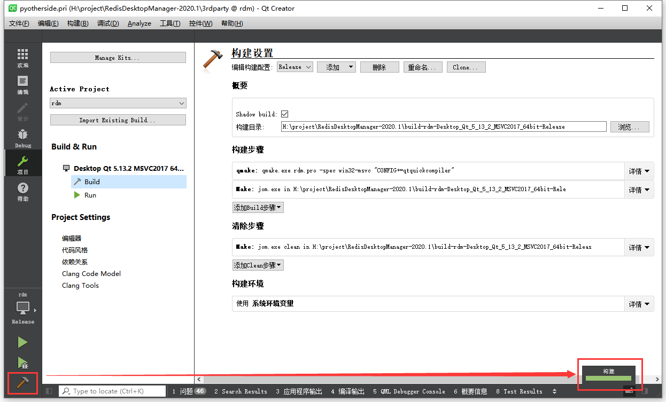Screen dimensions: 666x402
Task: Switch to the 4 编译输出 output pane
Action: 348,391
